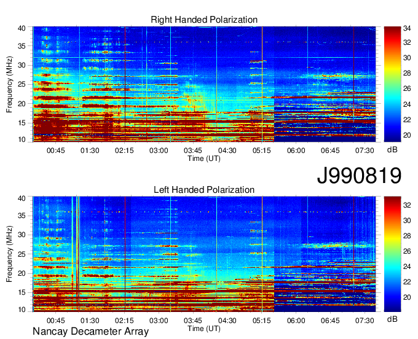Click the 22 value on the lower colorbar
This screenshot has width=418, height=339.
(407, 282)
